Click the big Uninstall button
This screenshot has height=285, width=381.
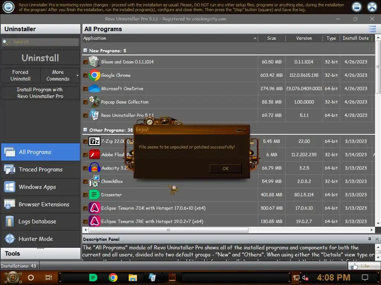pos(40,58)
